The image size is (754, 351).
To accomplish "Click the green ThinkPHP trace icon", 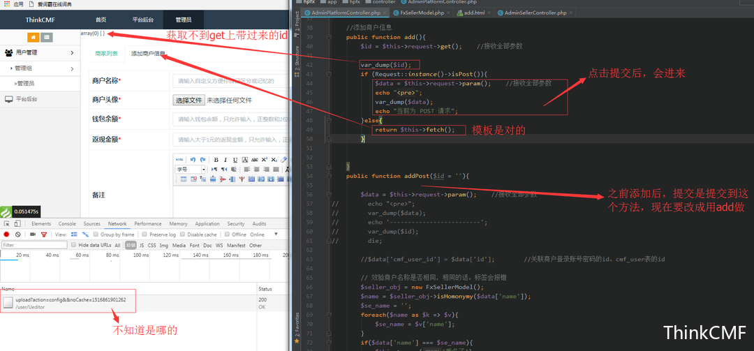I will point(5,211).
